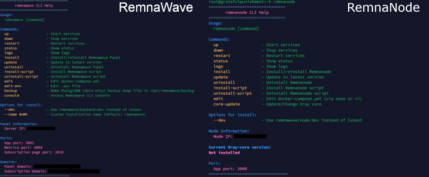
Task: Click 'App port: 3003' line
Action: point(19,143)
